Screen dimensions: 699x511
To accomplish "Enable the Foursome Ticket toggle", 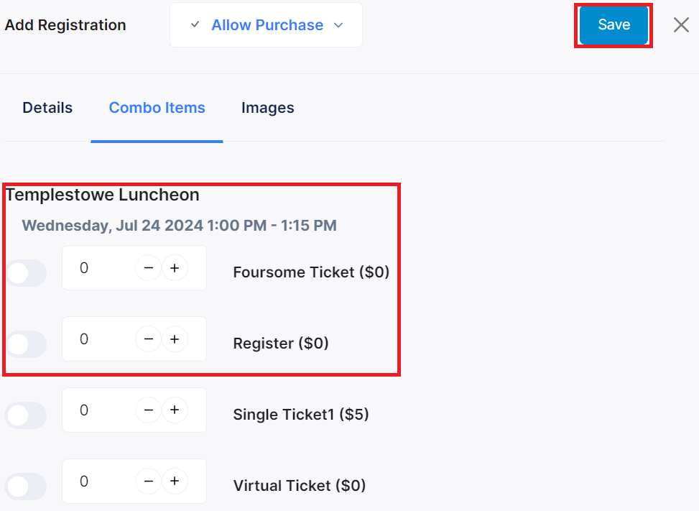I will coord(26,273).
